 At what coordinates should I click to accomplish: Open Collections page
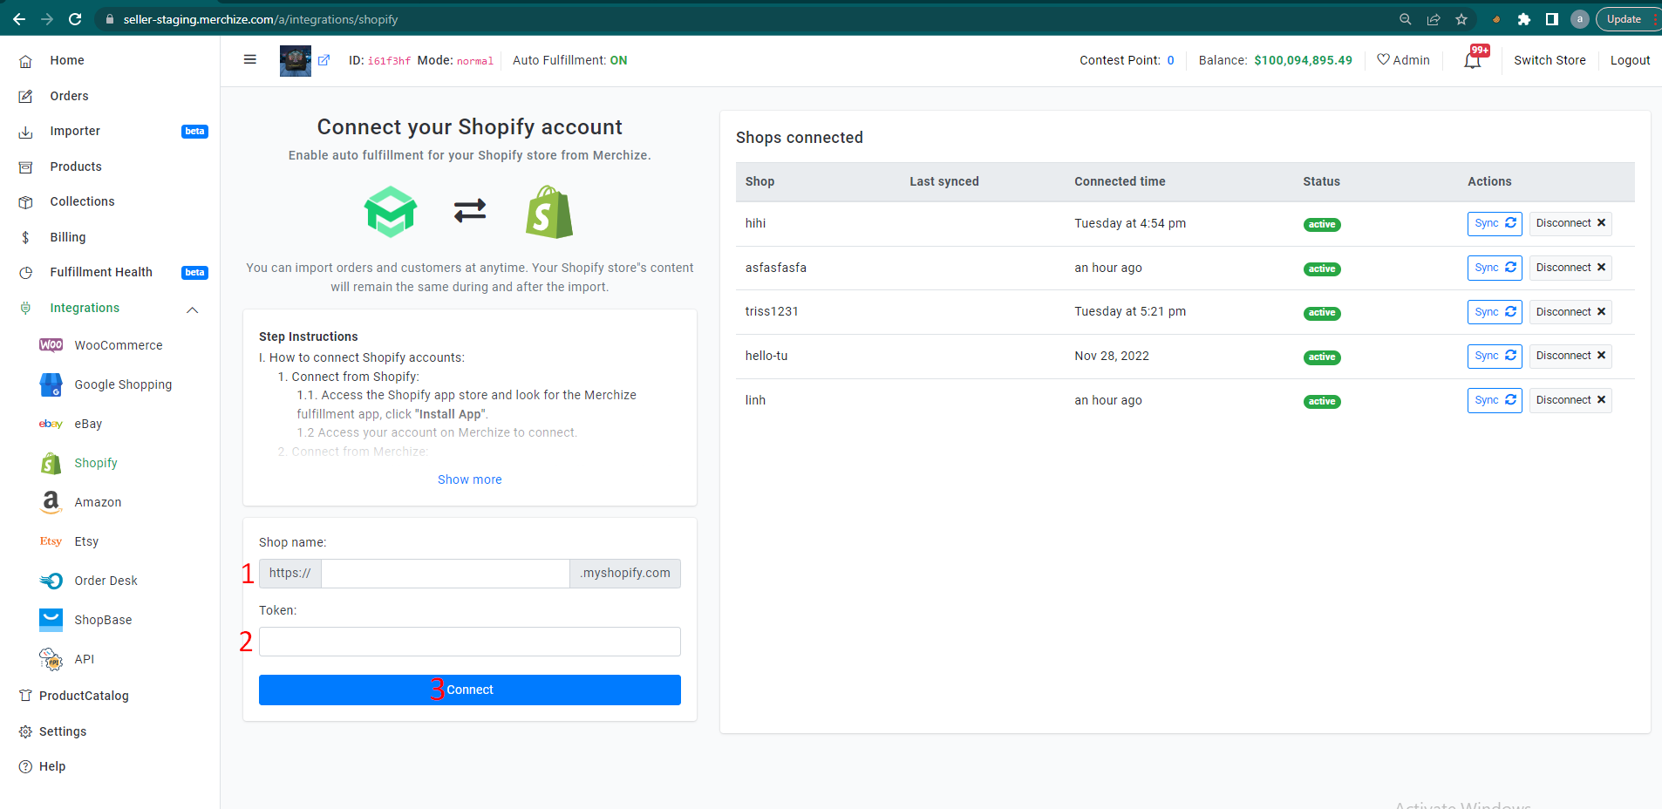click(x=82, y=201)
